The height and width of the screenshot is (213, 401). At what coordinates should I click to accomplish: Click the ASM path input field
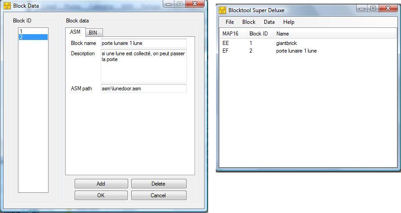[x=144, y=89]
